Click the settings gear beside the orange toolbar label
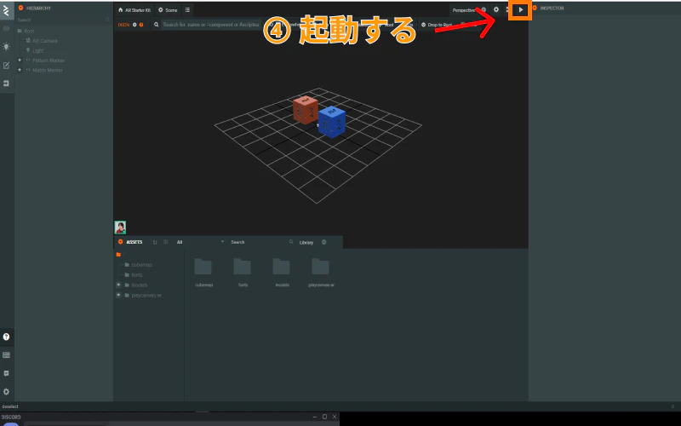The image size is (681, 426). tap(134, 25)
